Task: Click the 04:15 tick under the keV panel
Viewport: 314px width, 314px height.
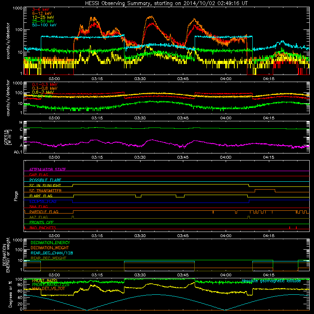Action: [268, 79]
